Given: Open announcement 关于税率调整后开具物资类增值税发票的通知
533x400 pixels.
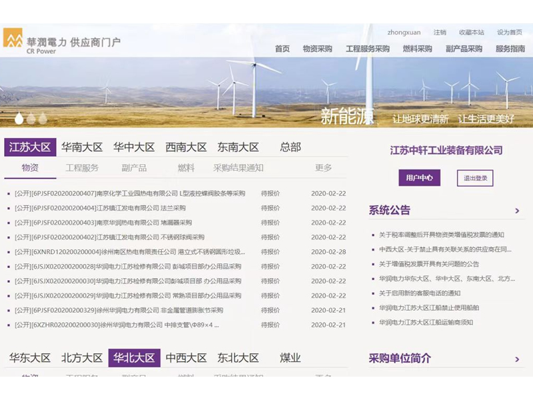Looking at the screenshot, I should pyautogui.click(x=442, y=235).
